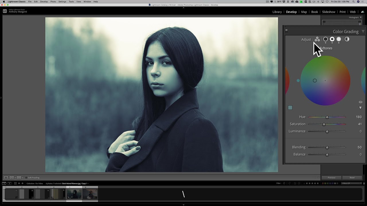Open the midtones color swatch picker
This screenshot has width=367, height=206.
pos(290,108)
